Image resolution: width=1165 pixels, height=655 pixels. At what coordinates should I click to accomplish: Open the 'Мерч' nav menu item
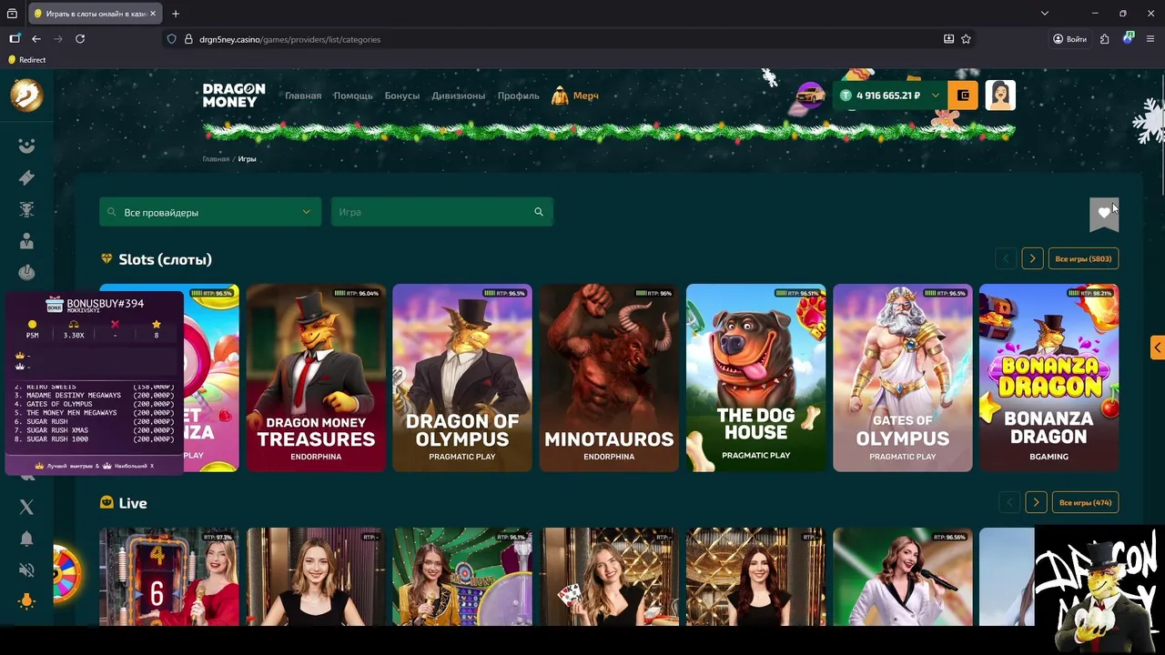click(x=586, y=96)
